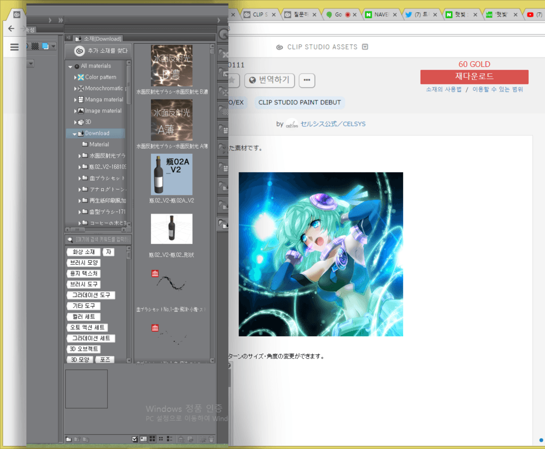Open the 소재의 사용법 link
This screenshot has height=449, width=545.
[x=443, y=89]
